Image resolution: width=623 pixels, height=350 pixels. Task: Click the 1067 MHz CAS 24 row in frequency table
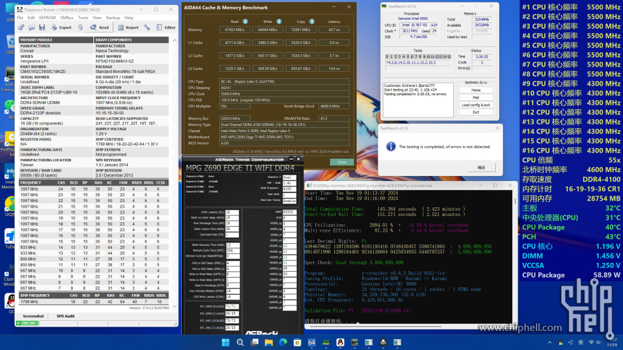click(x=94, y=189)
